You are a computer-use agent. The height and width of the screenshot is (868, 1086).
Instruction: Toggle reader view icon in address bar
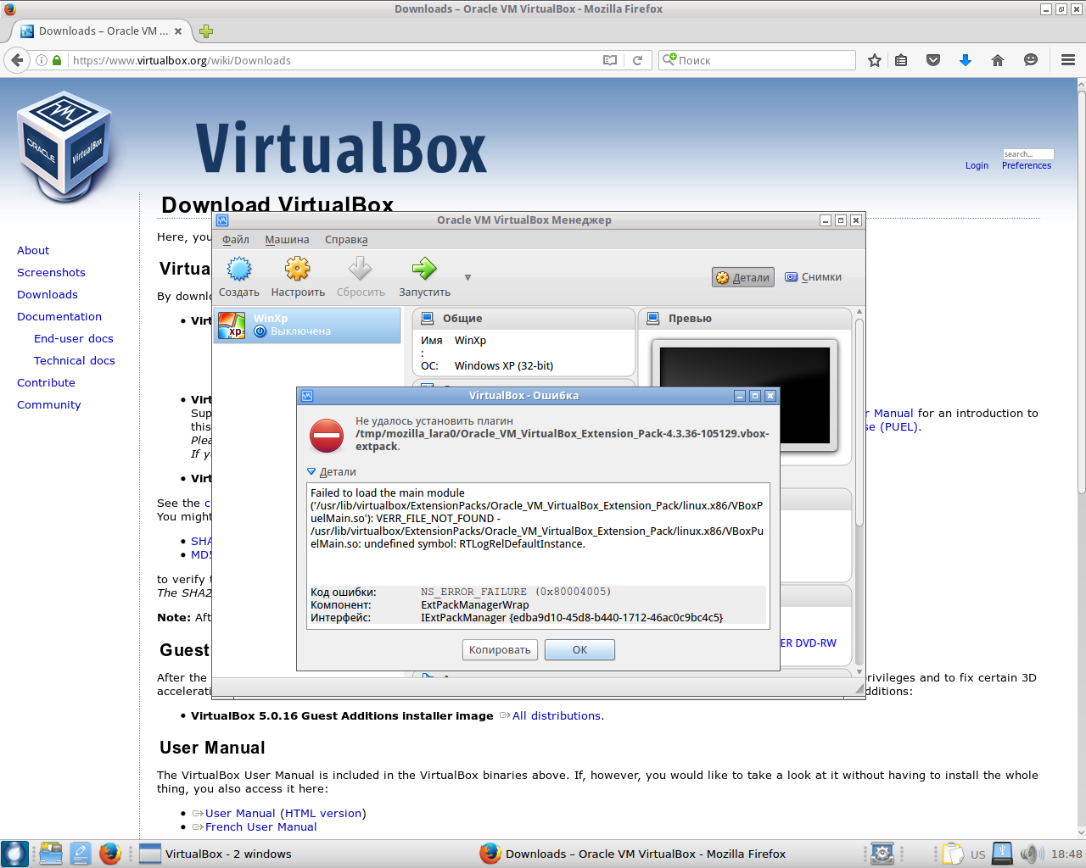pos(609,60)
